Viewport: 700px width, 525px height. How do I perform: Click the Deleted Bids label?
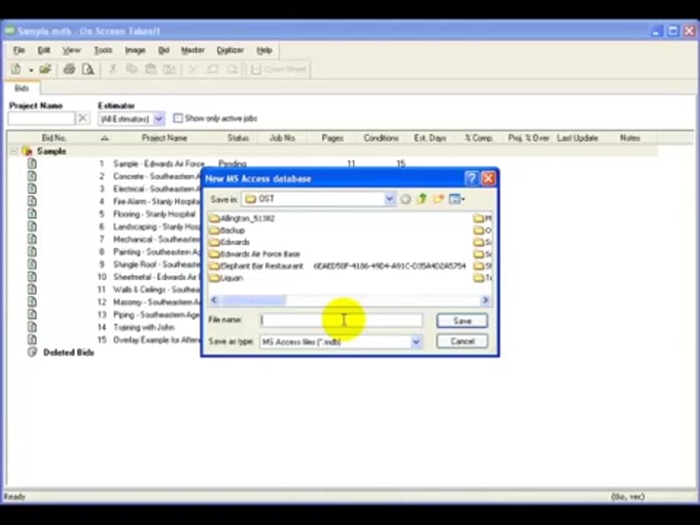(x=68, y=352)
